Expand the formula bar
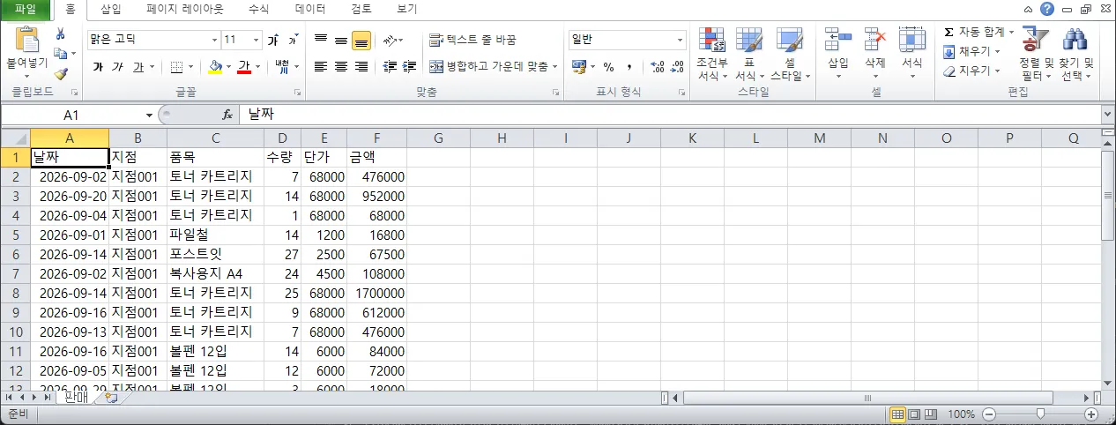This screenshot has height=425, width=1116. [1107, 116]
